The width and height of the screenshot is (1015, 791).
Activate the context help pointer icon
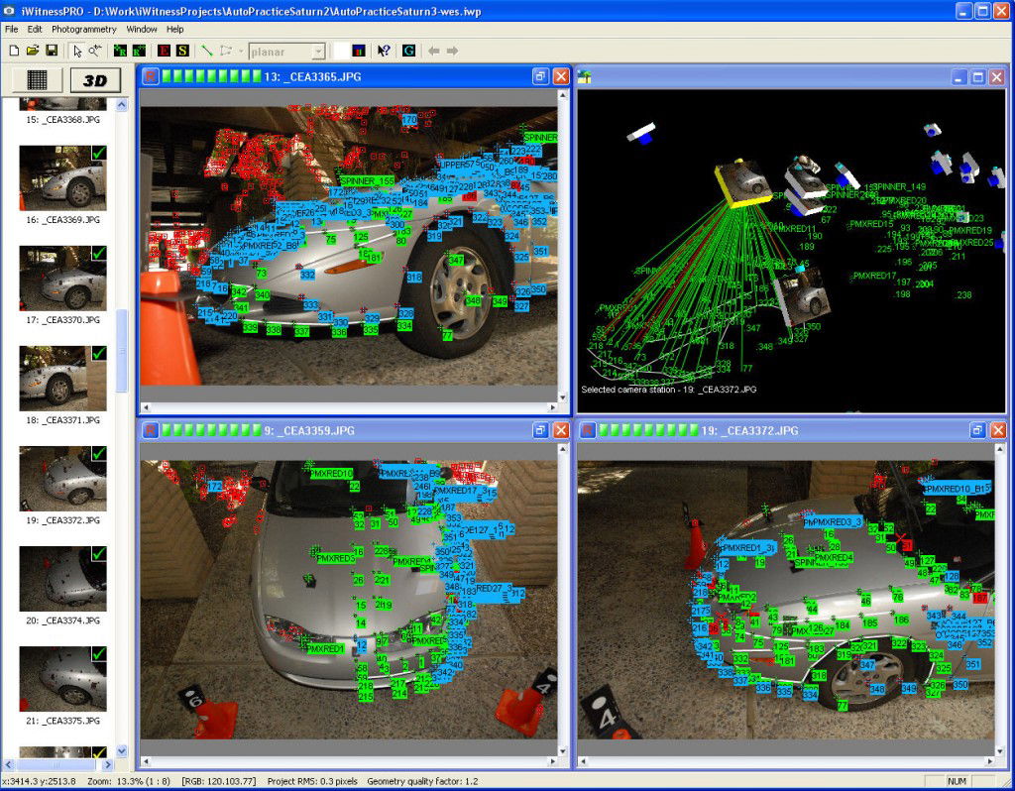[x=384, y=51]
